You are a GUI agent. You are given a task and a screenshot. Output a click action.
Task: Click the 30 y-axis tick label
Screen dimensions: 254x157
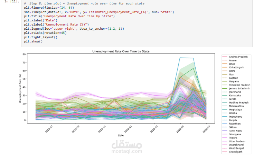click(x=24, y=96)
